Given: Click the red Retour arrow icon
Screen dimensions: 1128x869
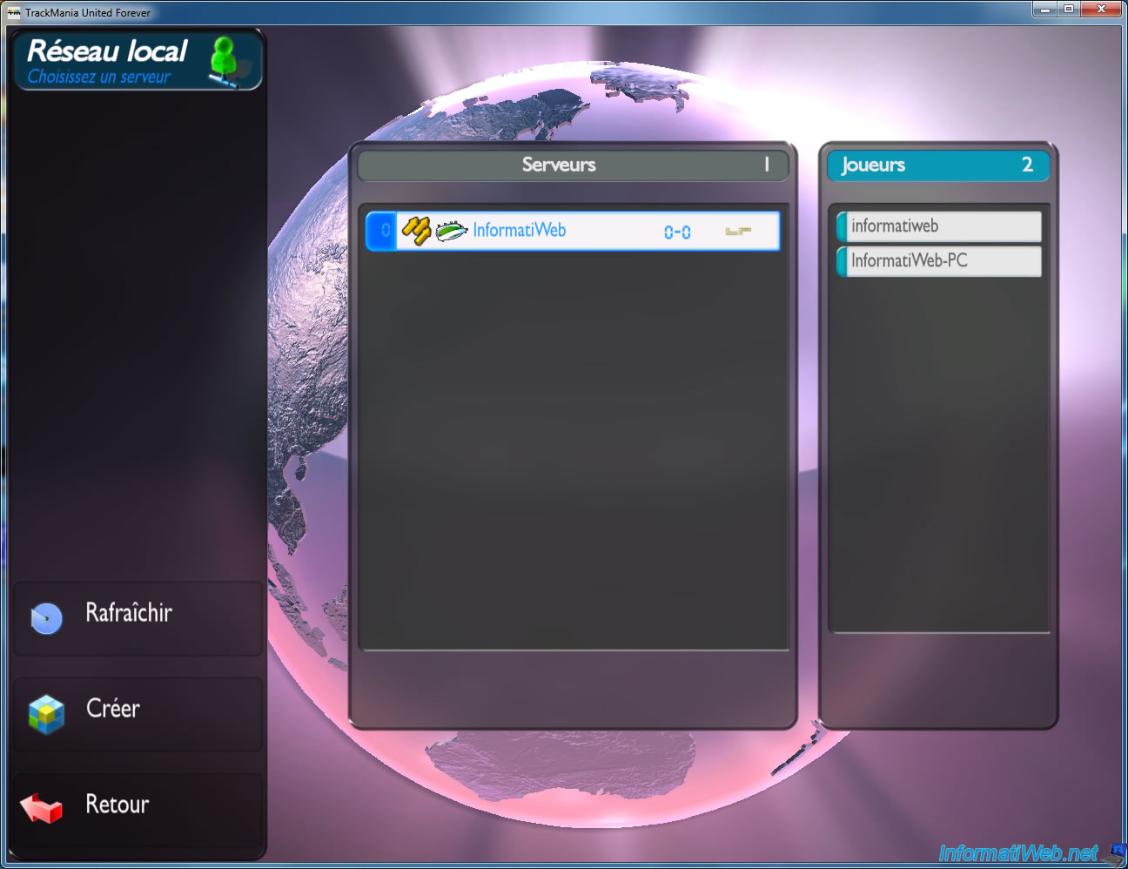Looking at the screenshot, I should coord(41,807).
